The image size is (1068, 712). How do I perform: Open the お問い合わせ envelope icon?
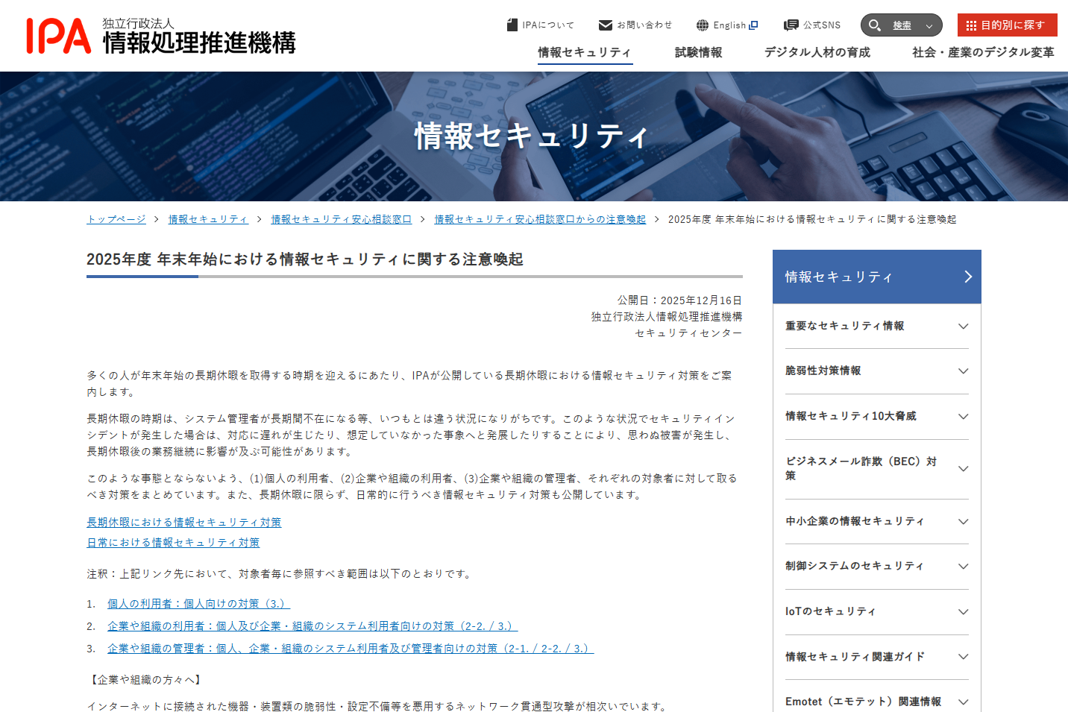point(604,24)
